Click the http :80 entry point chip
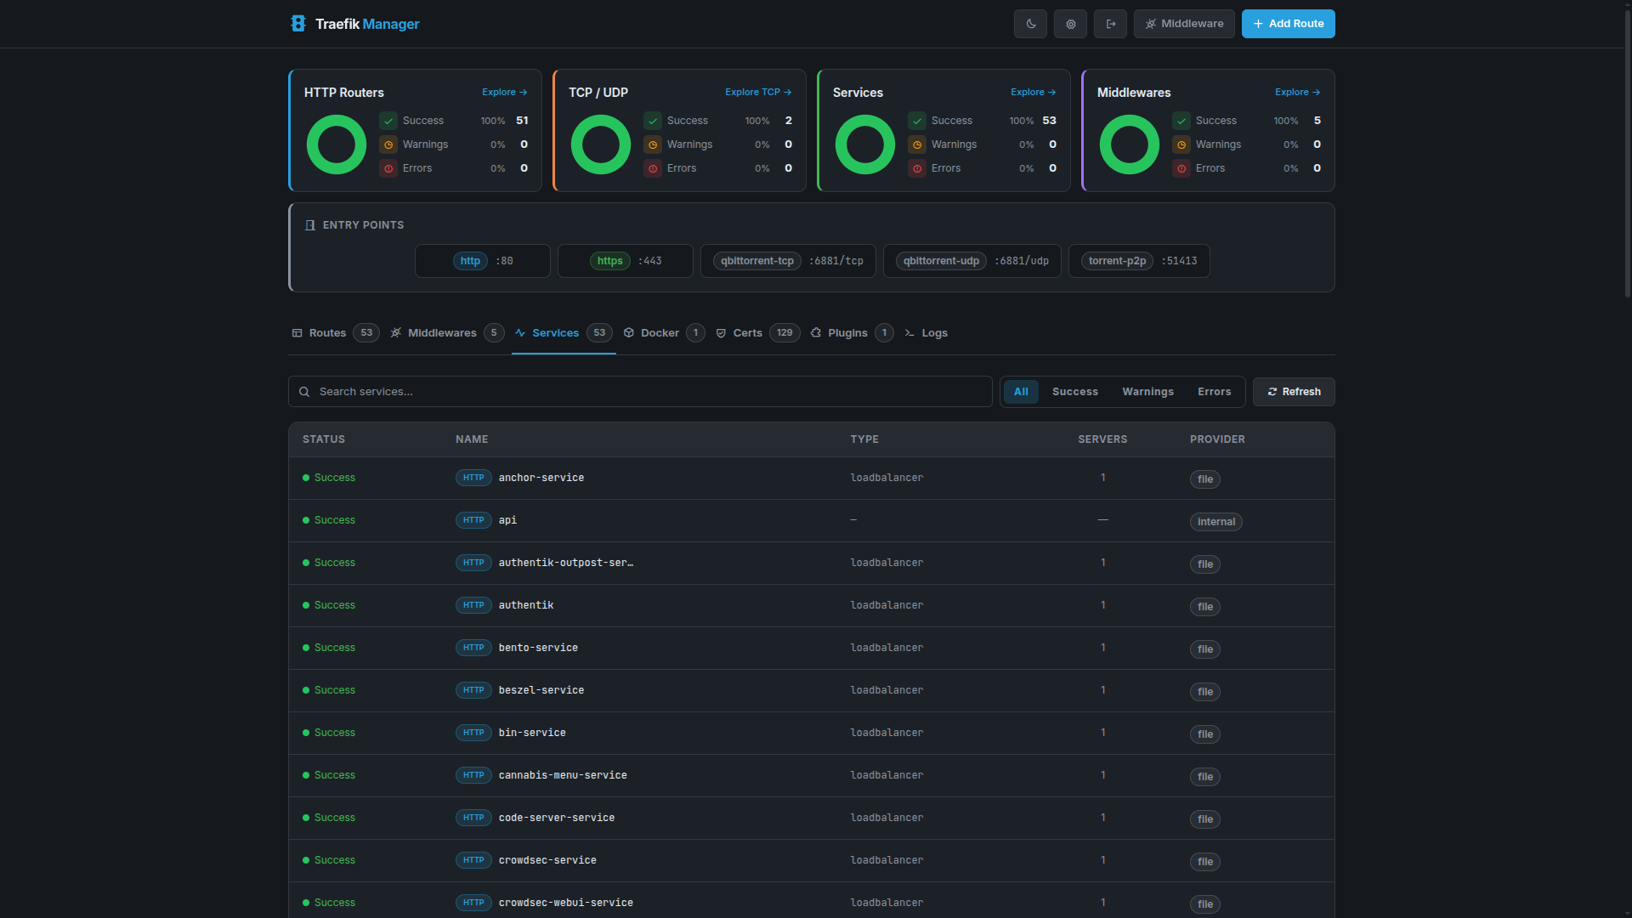 (x=482, y=260)
